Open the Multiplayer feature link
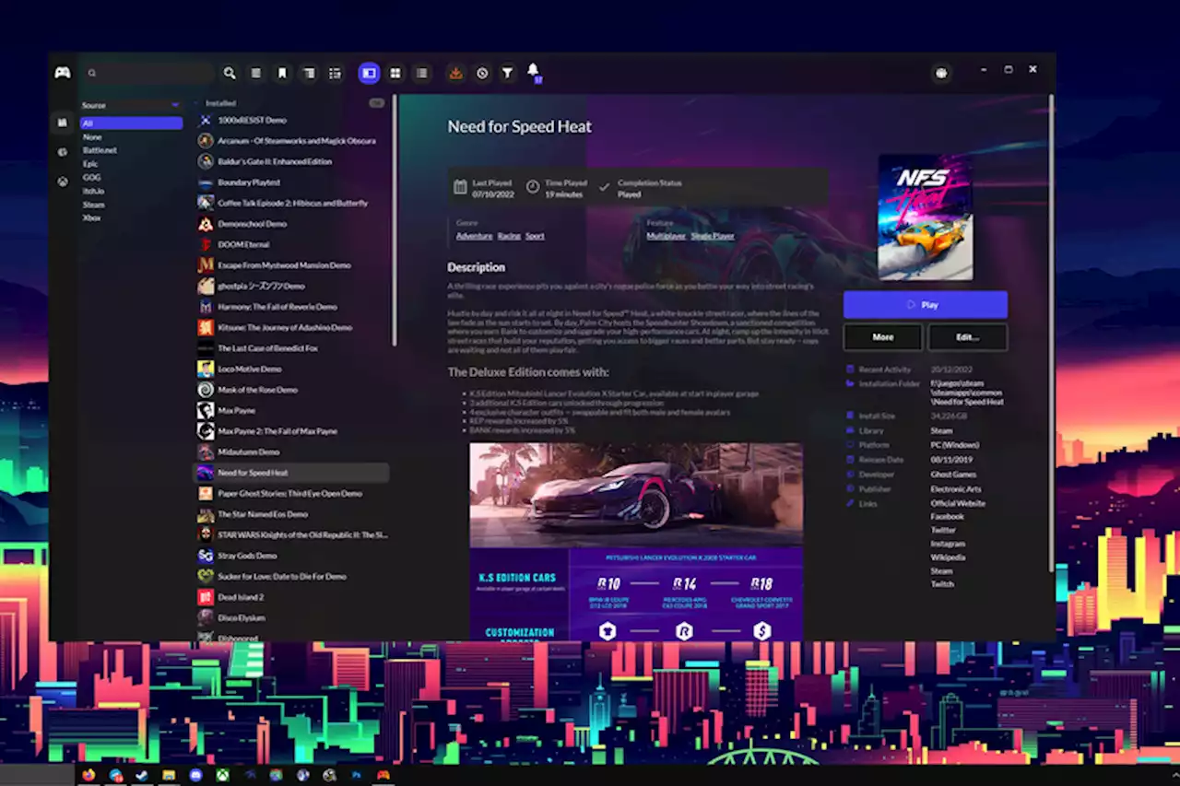The image size is (1180, 786). (666, 236)
